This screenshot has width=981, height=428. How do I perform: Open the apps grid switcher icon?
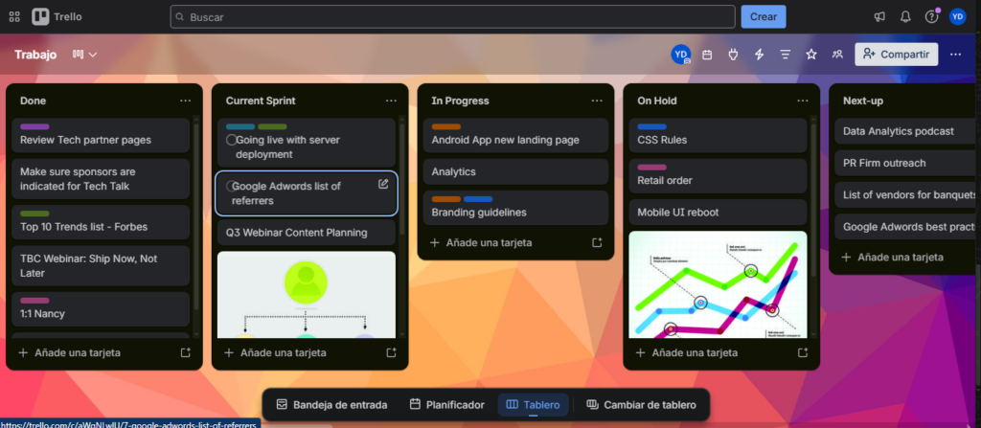click(14, 17)
